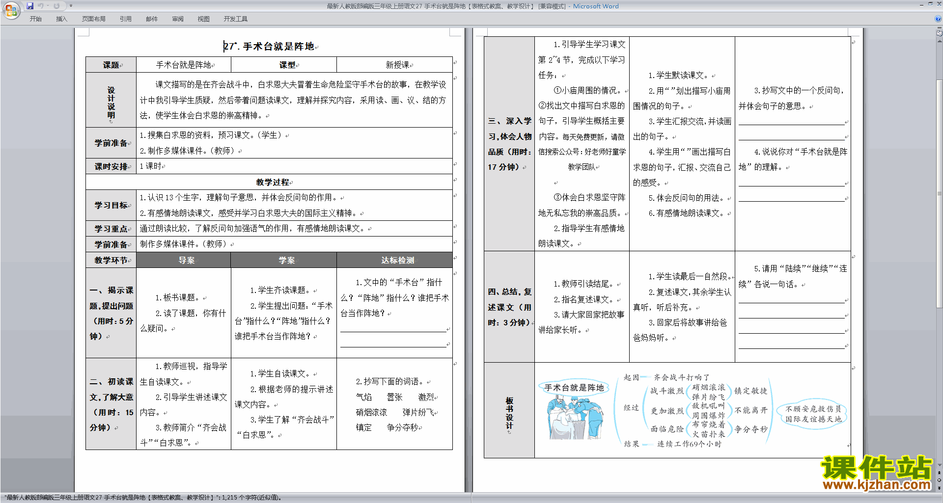Open the undo history dropdown arrow
Image resolution: width=943 pixels, height=503 pixels.
pyautogui.click(x=48, y=6)
